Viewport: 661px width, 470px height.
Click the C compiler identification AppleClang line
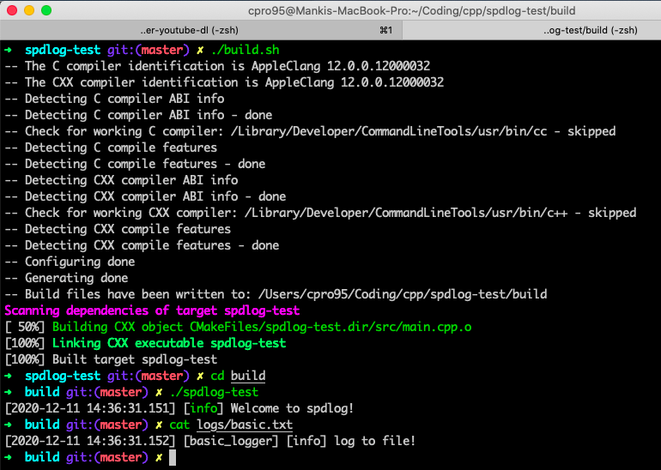point(217,66)
